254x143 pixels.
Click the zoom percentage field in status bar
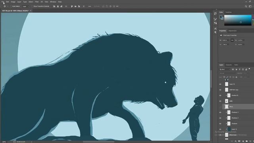coord(4,142)
